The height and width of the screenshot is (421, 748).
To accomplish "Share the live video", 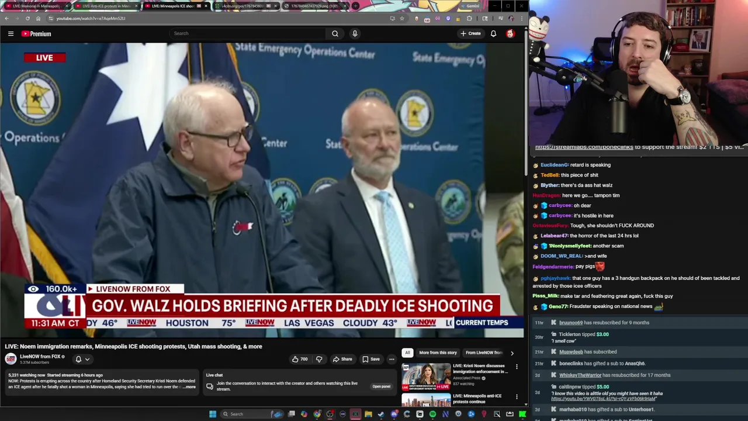I will coord(342,359).
